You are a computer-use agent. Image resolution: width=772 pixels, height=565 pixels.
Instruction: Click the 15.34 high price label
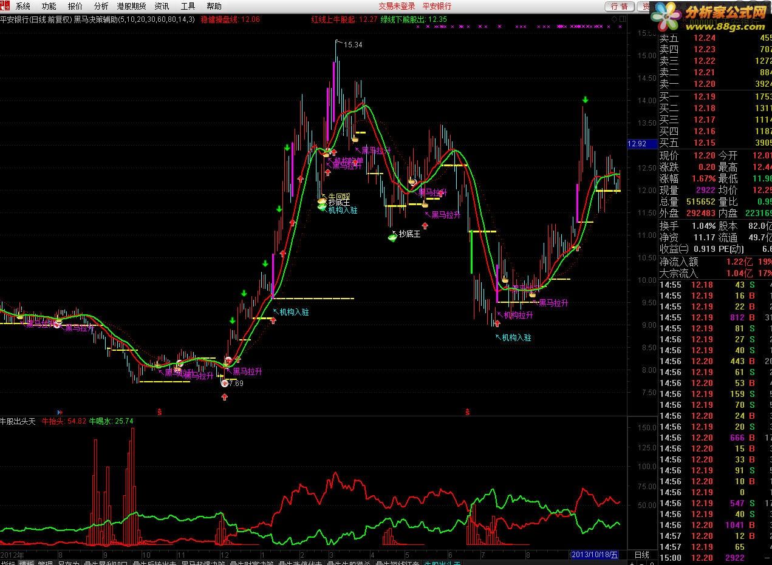(353, 45)
